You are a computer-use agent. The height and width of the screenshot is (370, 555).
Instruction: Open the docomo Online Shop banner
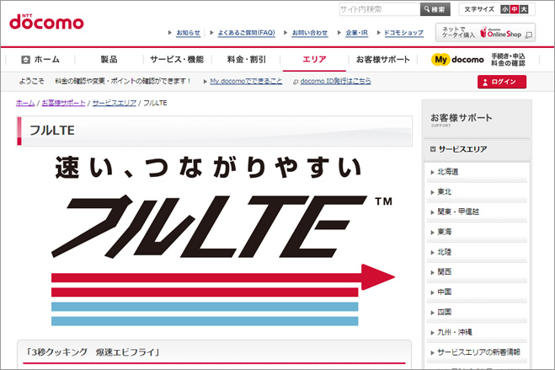tap(485, 33)
